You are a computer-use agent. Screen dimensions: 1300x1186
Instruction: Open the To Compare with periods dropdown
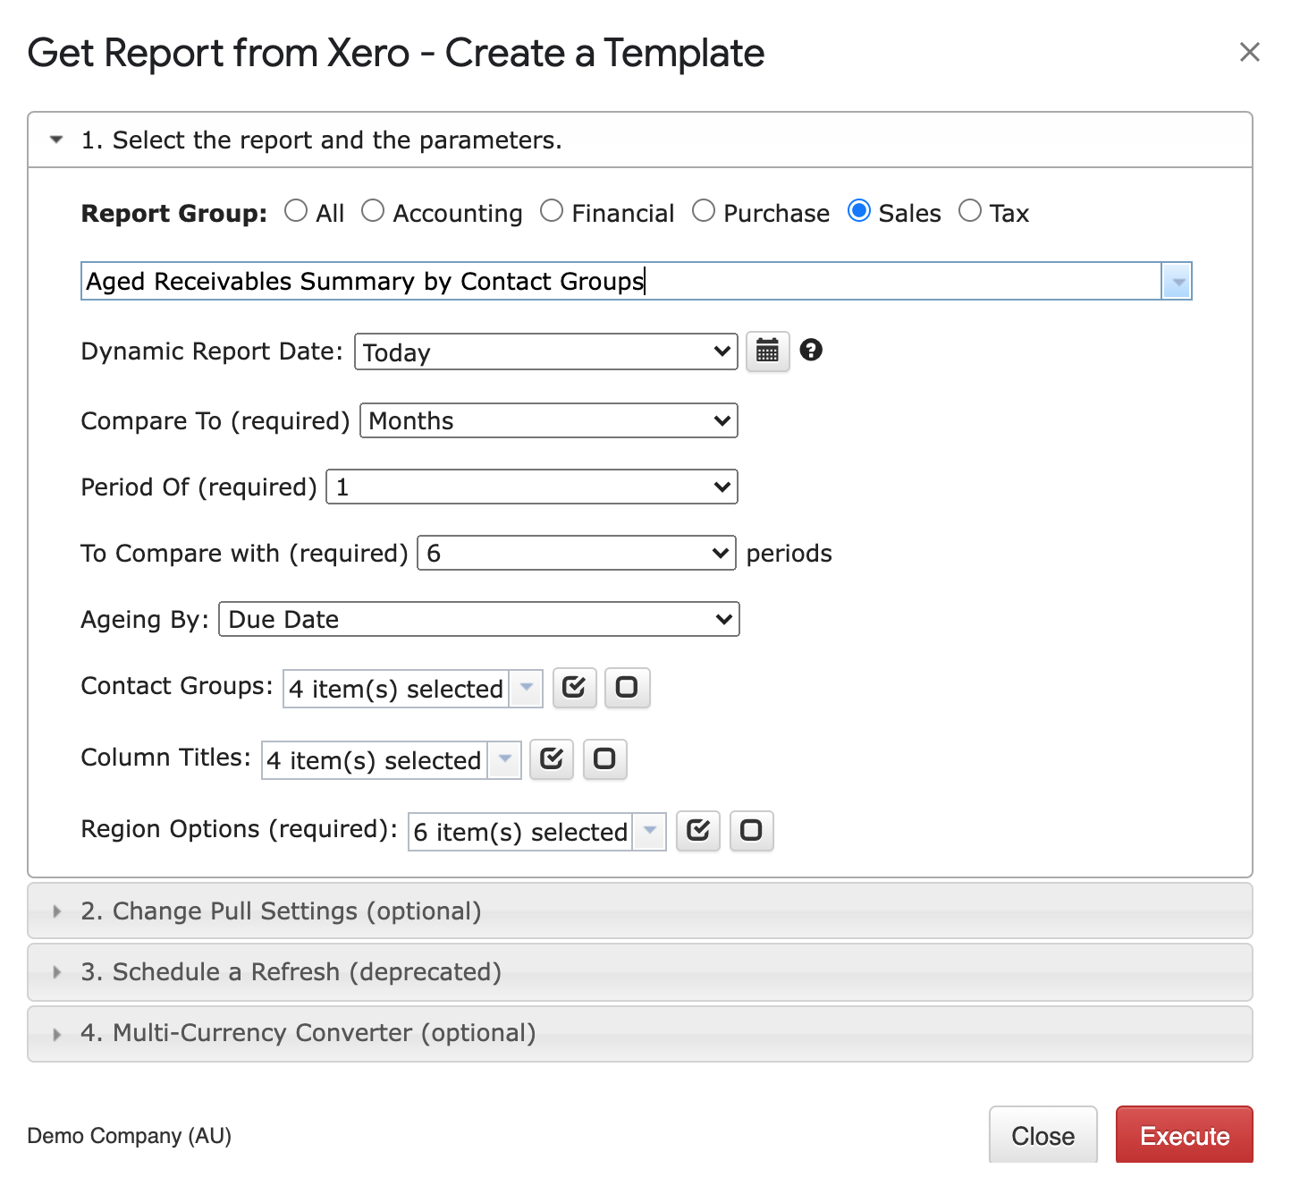tap(577, 553)
